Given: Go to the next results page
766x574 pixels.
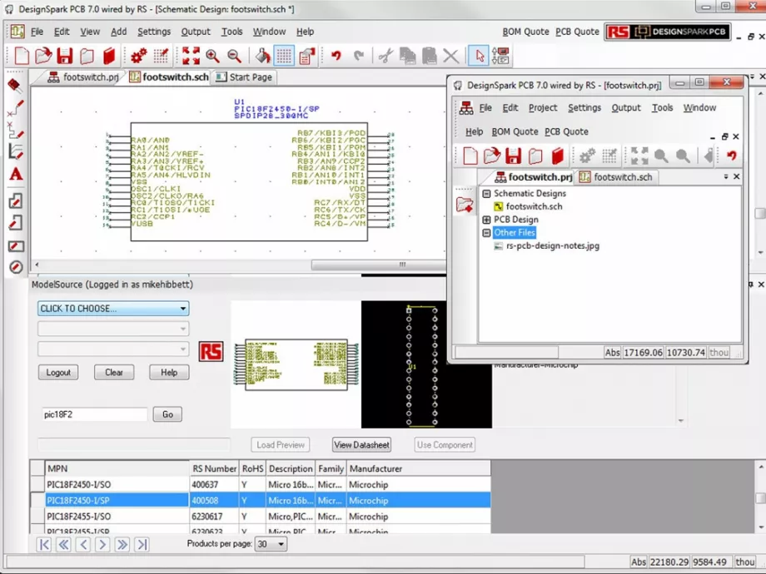Looking at the screenshot, I should 102,545.
